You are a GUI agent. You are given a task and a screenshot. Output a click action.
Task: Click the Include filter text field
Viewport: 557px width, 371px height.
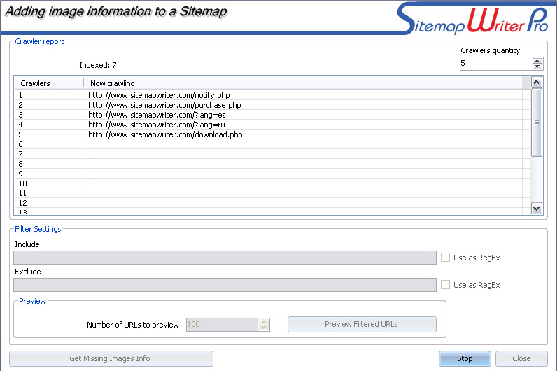[225, 258]
